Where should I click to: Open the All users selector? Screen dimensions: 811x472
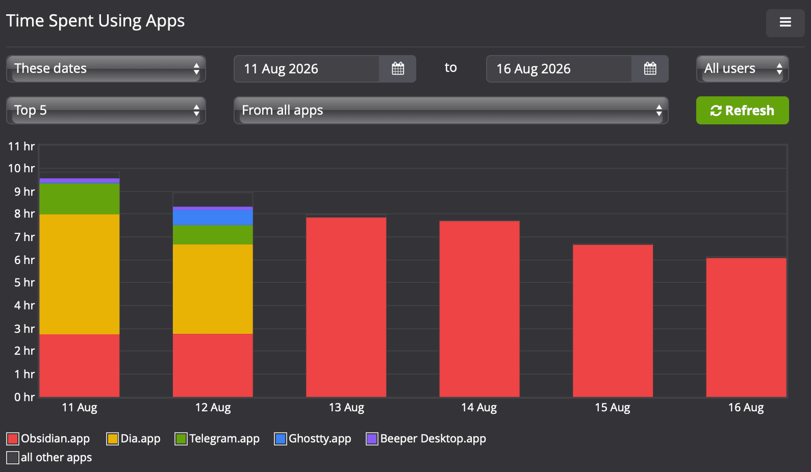coord(742,69)
